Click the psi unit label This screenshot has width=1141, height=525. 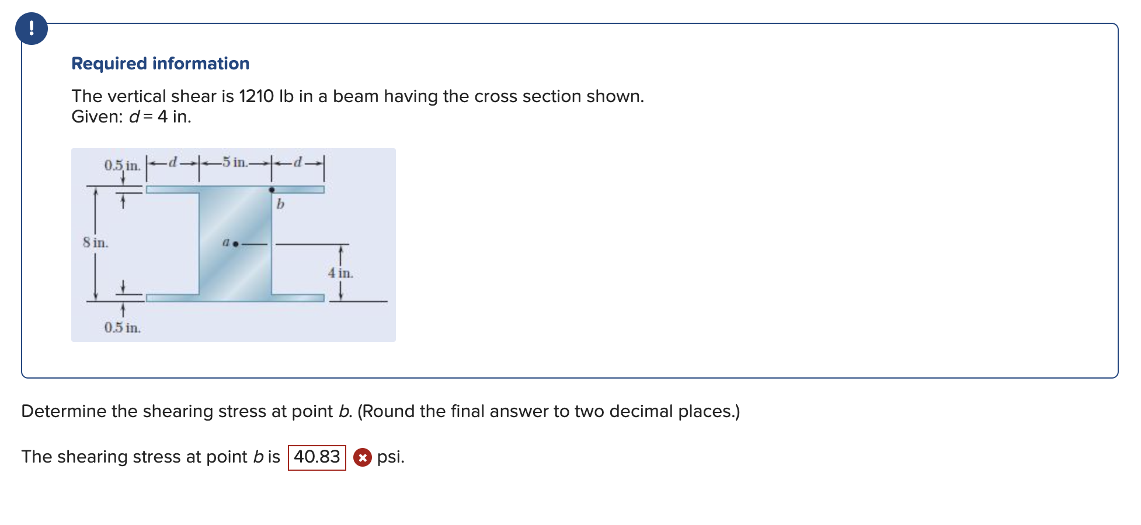[x=391, y=457]
